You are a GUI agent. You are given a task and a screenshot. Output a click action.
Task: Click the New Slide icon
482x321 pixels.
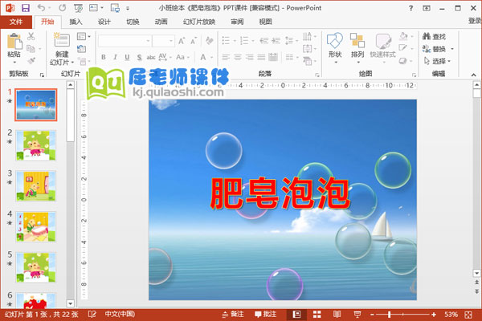62,39
